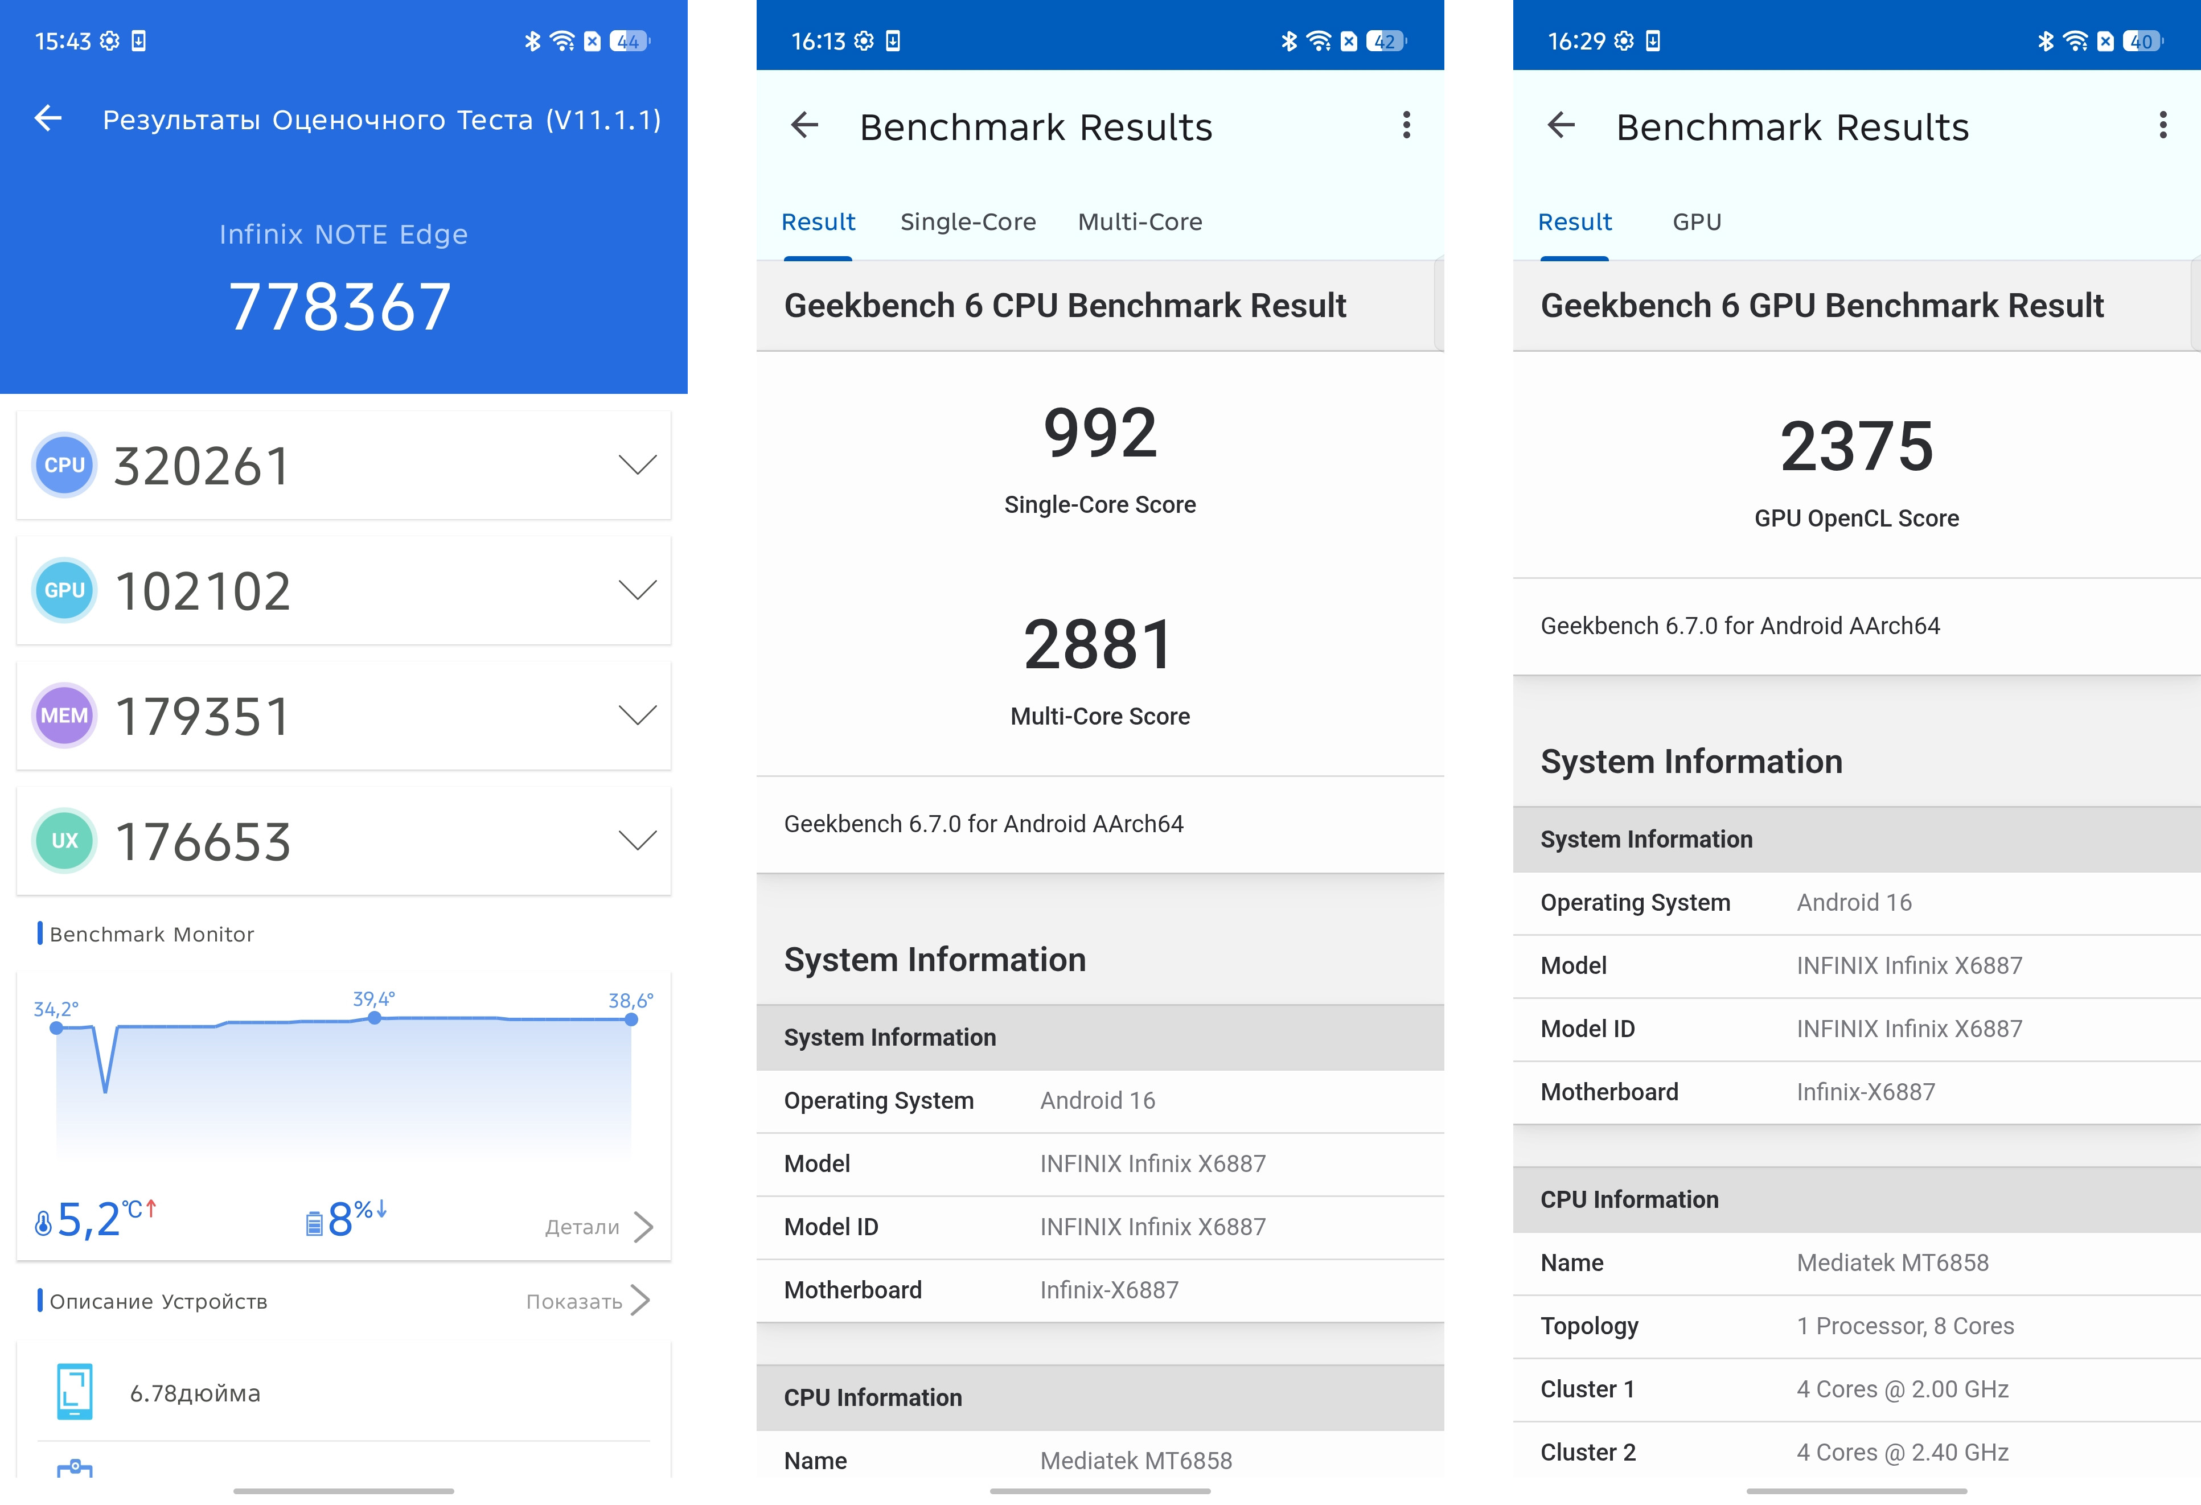Tap total score 778367
This screenshot has width=2201, height=1505.
click(341, 307)
